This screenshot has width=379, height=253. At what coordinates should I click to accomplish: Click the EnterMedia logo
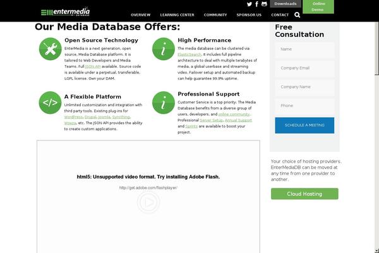(x=65, y=11)
